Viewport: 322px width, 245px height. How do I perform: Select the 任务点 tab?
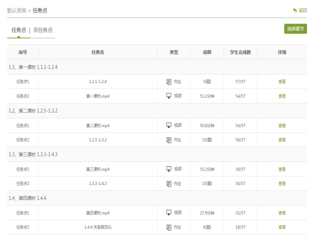click(x=19, y=30)
